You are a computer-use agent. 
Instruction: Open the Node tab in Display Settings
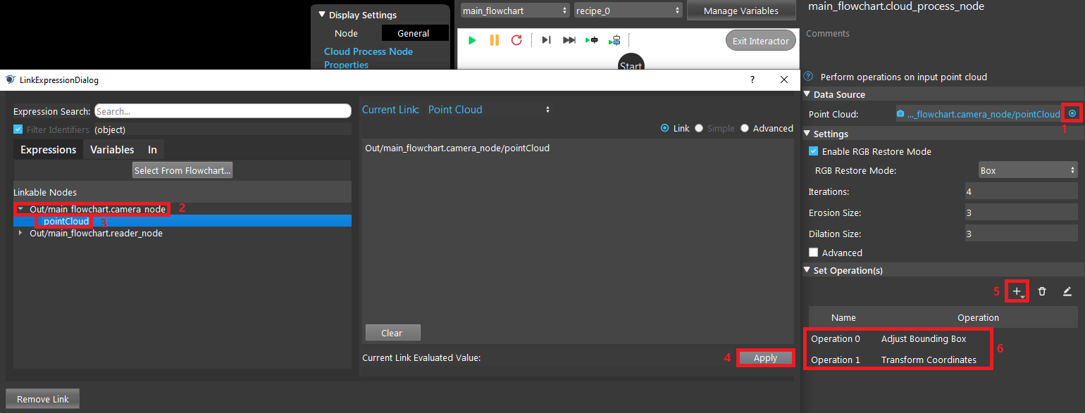click(x=346, y=33)
